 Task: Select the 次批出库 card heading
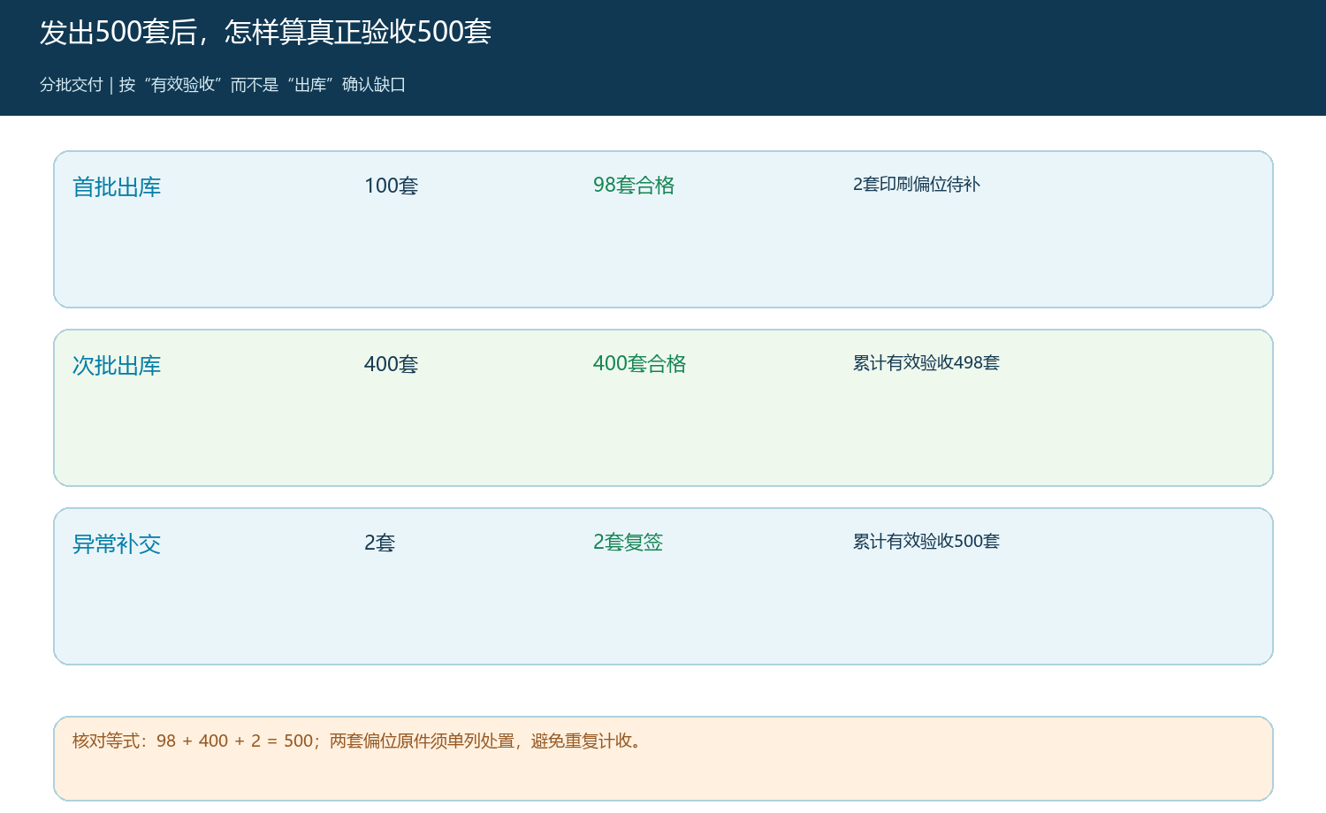pyautogui.click(x=117, y=366)
